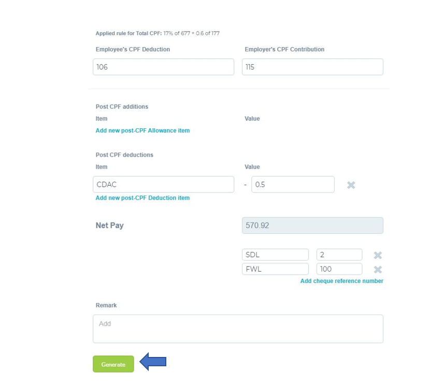Screen dimensions: 444x388
Task: Focus the Employee's CPF Deduction field
Action: [x=163, y=67]
